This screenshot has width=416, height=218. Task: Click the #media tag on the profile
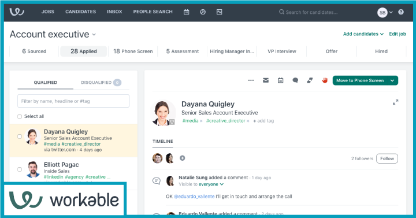190,121
